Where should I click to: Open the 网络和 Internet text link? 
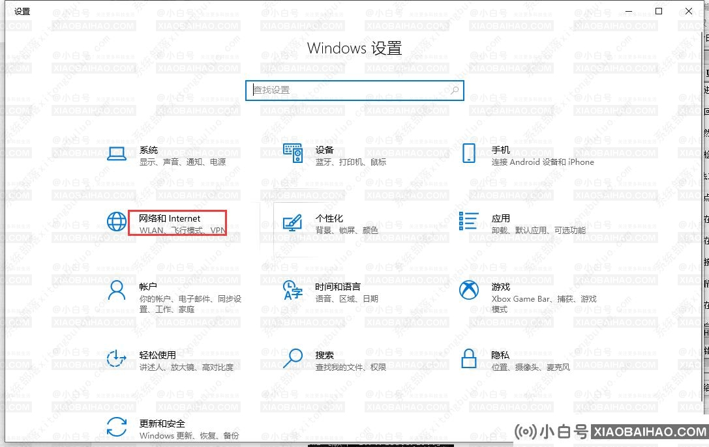(170, 218)
